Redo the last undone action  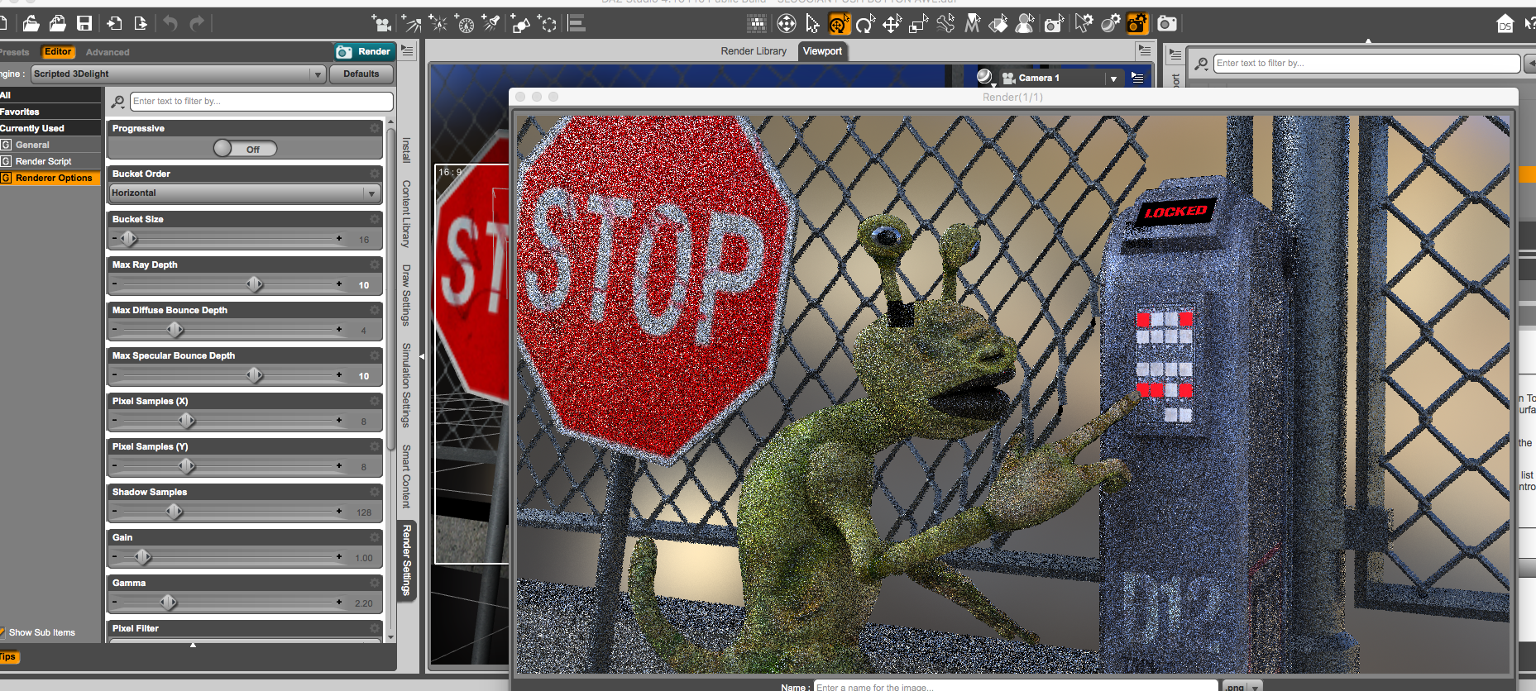[197, 23]
